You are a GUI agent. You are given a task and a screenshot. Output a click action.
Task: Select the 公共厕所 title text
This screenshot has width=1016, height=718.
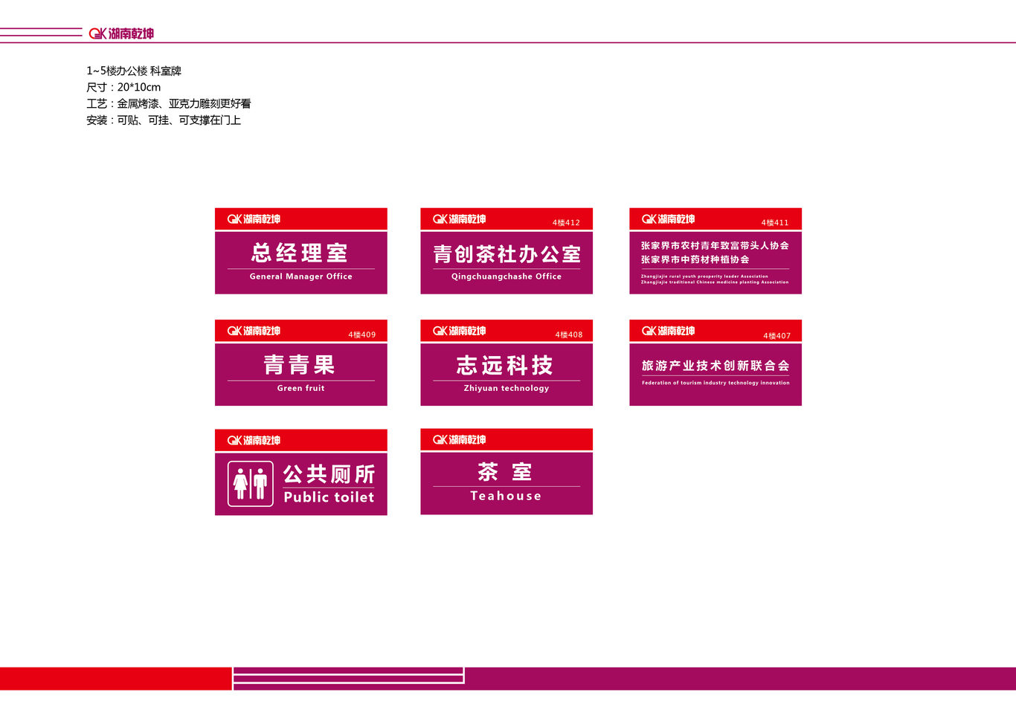point(329,473)
